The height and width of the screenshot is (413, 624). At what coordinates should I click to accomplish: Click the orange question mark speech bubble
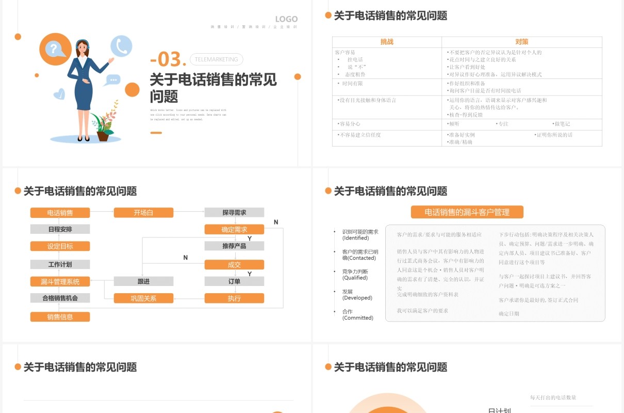click(x=55, y=49)
